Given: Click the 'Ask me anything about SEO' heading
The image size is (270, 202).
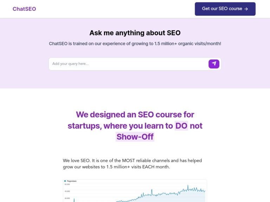Looking at the screenshot, I should [135, 33].
